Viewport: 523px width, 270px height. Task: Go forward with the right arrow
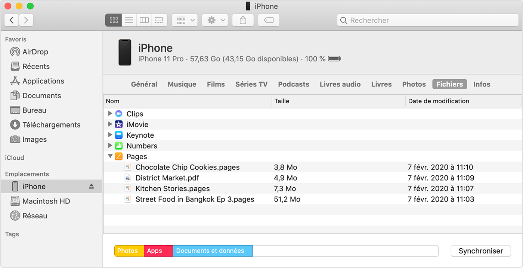pyautogui.click(x=26, y=20)
